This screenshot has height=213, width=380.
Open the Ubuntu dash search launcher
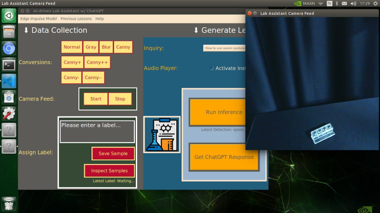pyautogui.click(x=9, y=16)
